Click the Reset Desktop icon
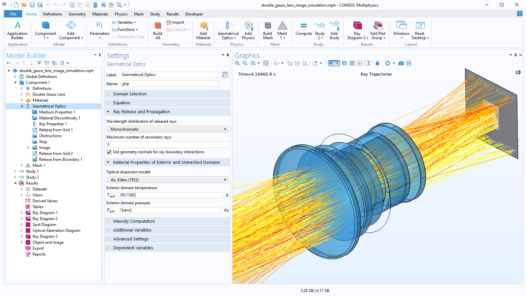Viewport: 527px width, 296px height. click(x=420, y=31)
